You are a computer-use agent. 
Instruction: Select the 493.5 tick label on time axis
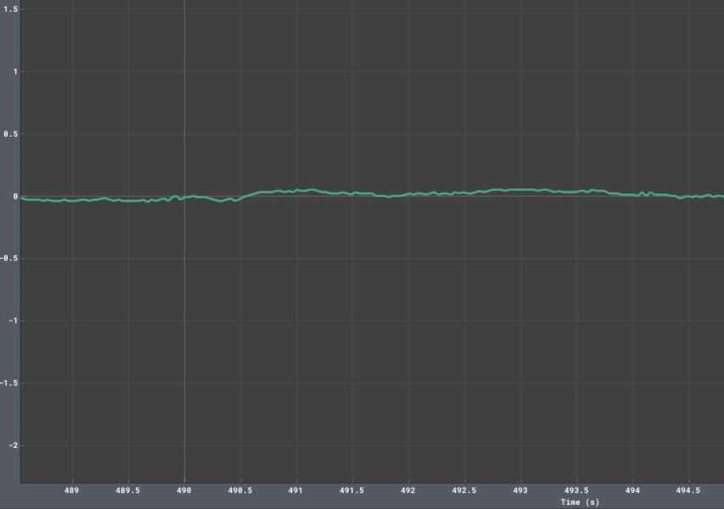pyautogui.click(x=576, y=490)
